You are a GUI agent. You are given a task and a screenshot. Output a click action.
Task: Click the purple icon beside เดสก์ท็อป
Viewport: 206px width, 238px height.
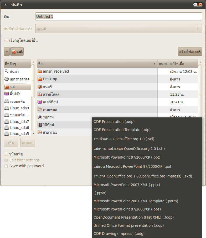point(40,102)
